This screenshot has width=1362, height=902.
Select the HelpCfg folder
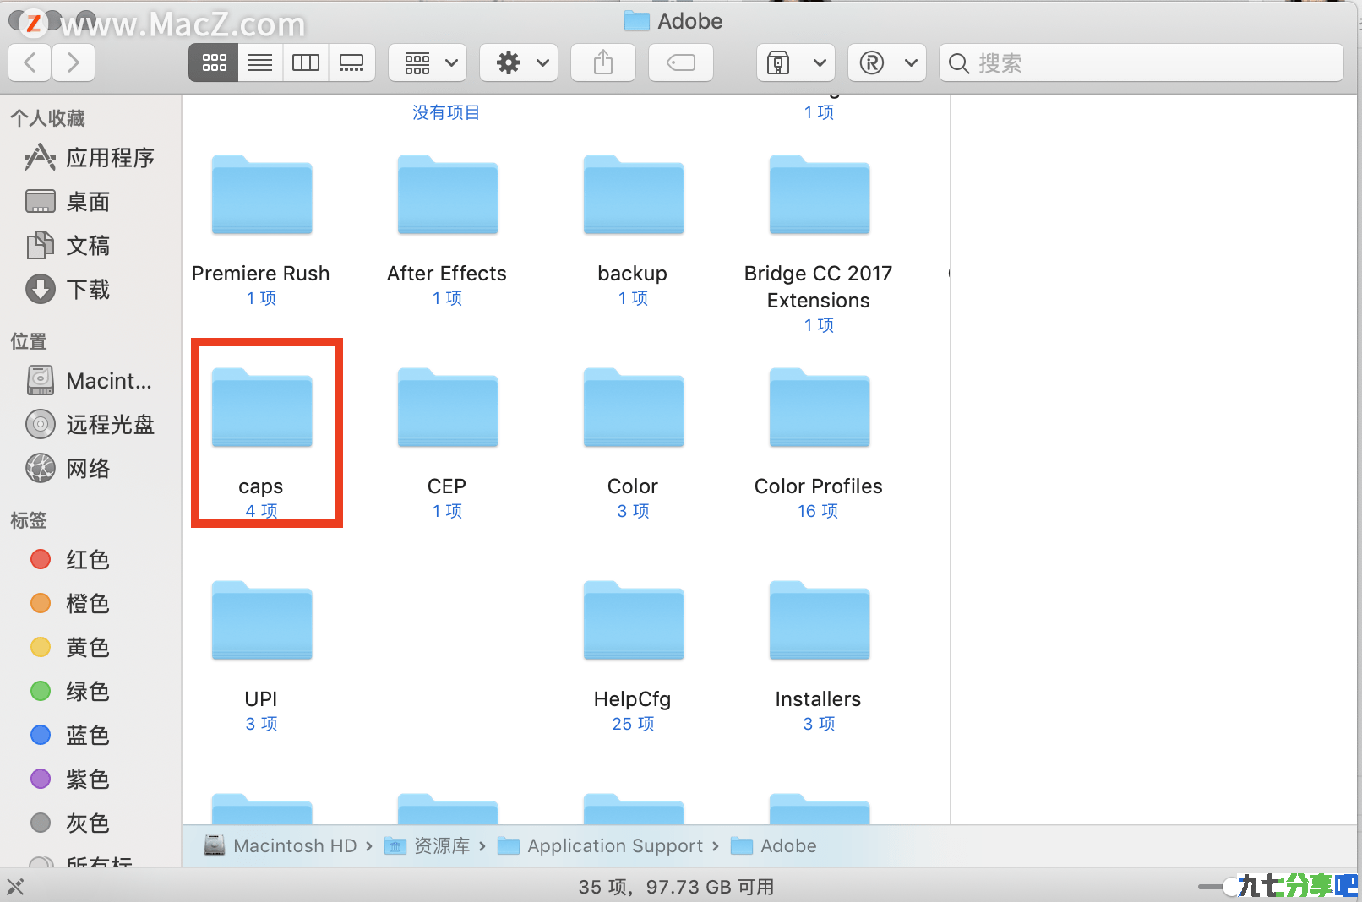tap(634, 621)
